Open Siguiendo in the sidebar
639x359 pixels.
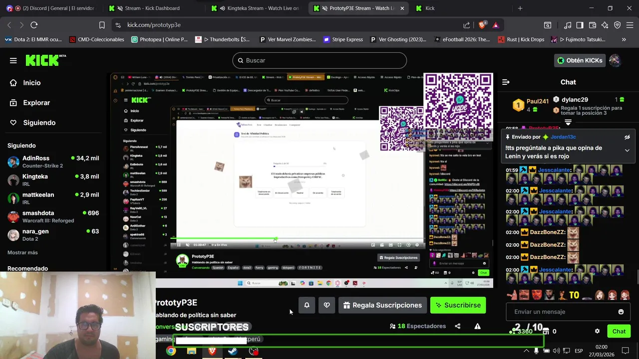pyautogui.click(x=32, y=123)
